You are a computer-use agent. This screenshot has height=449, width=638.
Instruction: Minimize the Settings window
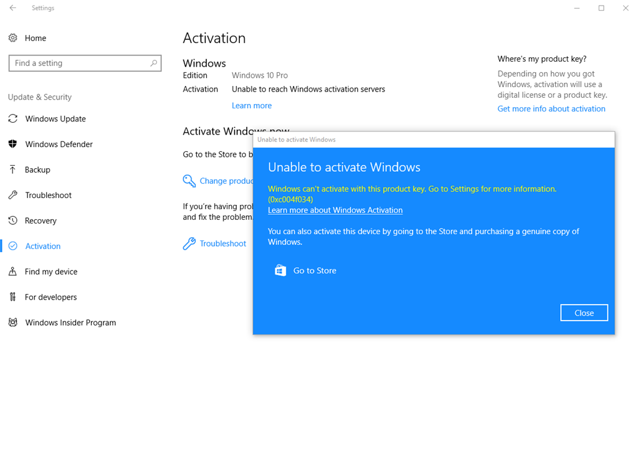(576, 7)
